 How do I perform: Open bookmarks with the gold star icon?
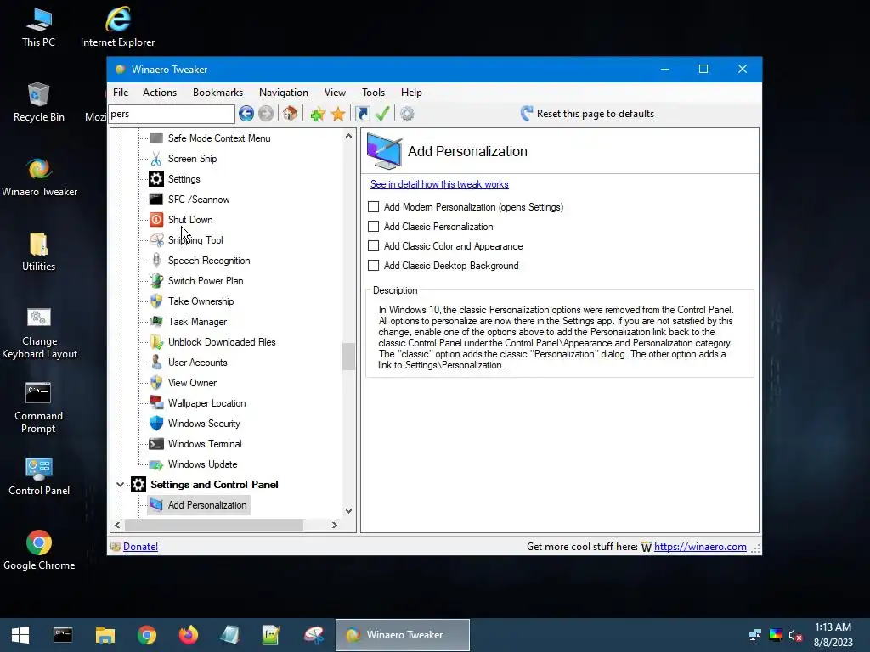pyautogui.click(x=338, y=115)
